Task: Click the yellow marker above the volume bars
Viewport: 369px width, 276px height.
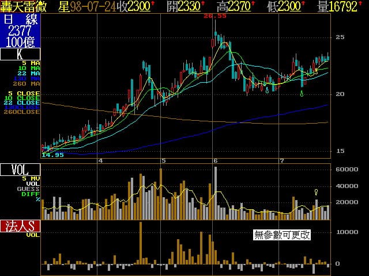Action: pyautogui.click(x=316, y=192)
